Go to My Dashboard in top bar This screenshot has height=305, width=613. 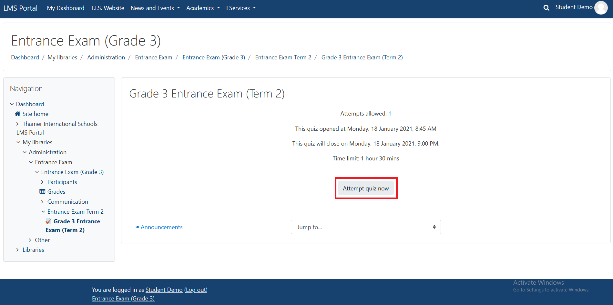click(x=66, y=8)
